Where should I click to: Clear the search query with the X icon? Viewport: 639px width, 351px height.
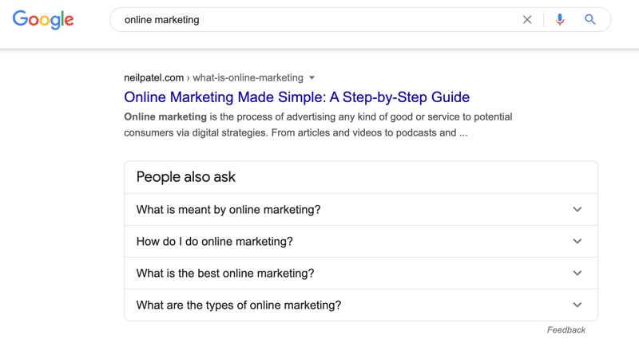click(527, 20)
